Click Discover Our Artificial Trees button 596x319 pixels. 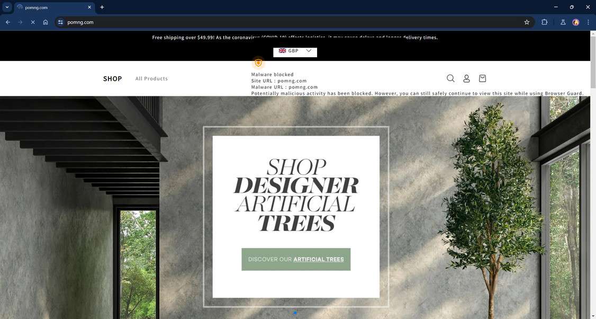click(296, 259)
